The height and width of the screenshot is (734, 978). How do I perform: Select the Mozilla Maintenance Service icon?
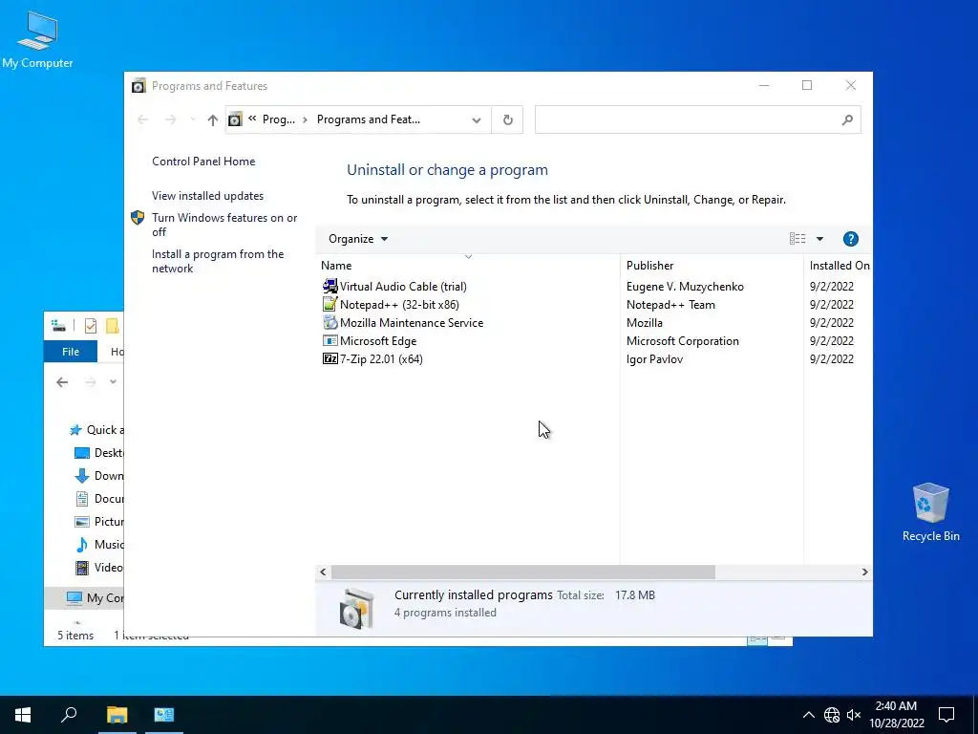tap(330, 323)
